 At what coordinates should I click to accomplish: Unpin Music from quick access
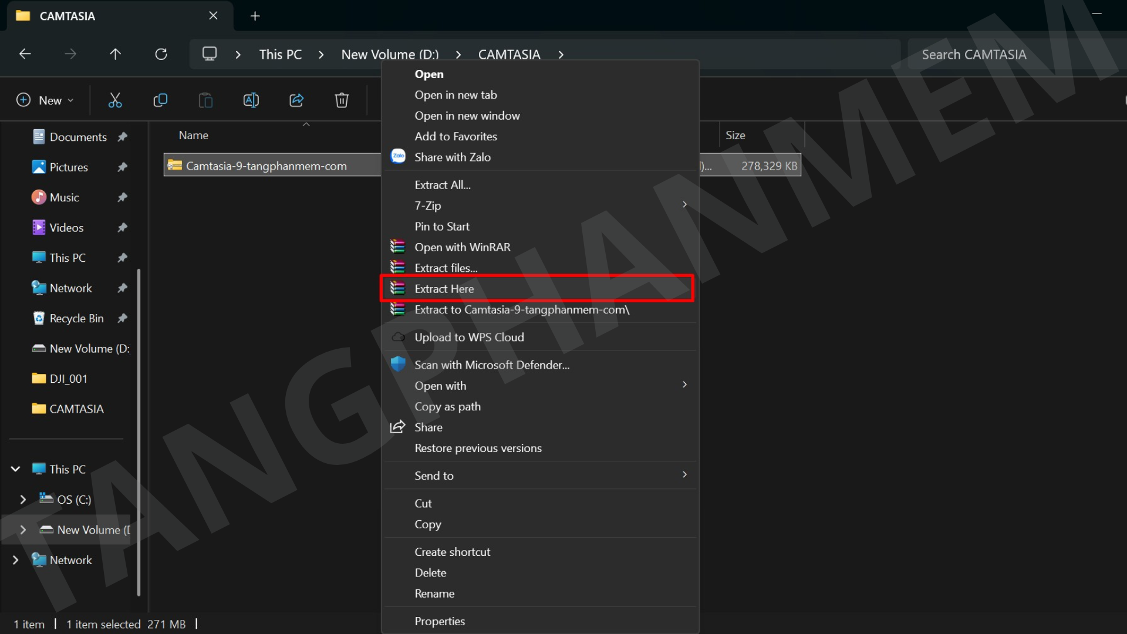click(122, 197)
